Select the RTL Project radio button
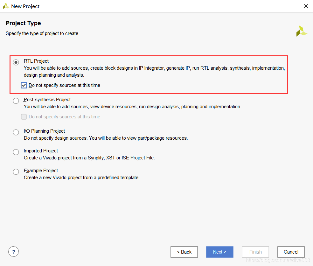 [x=16, y=62]
